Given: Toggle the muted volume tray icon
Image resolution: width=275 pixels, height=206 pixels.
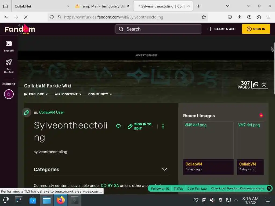Looking at the screenshot, I should coord(212,200).
